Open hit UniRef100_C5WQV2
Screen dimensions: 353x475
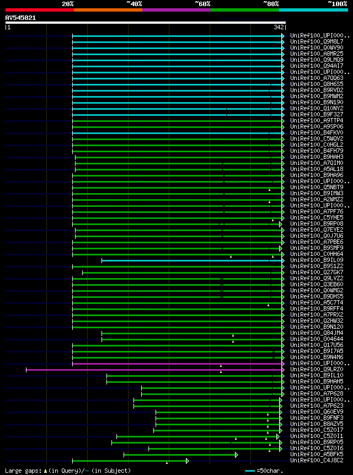tap(317, 138)
